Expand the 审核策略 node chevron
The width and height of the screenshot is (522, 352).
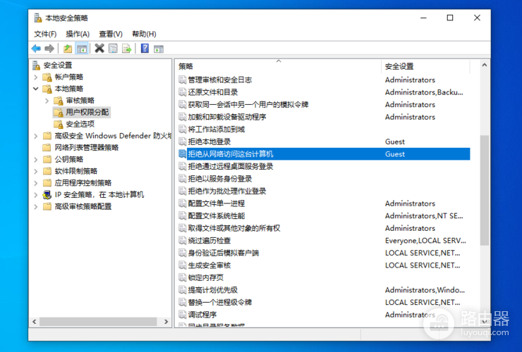pos(47,101)
